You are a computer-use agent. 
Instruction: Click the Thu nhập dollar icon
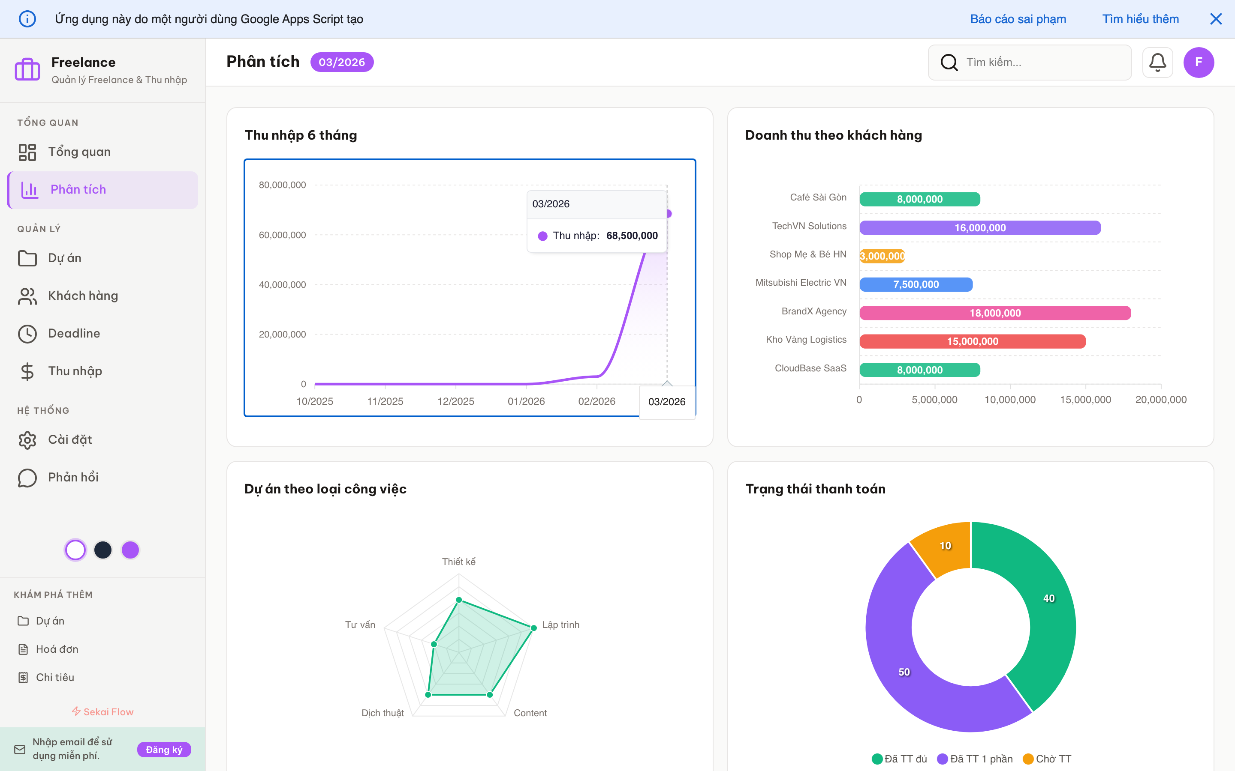pyautogui.click(x=27, y=371)
